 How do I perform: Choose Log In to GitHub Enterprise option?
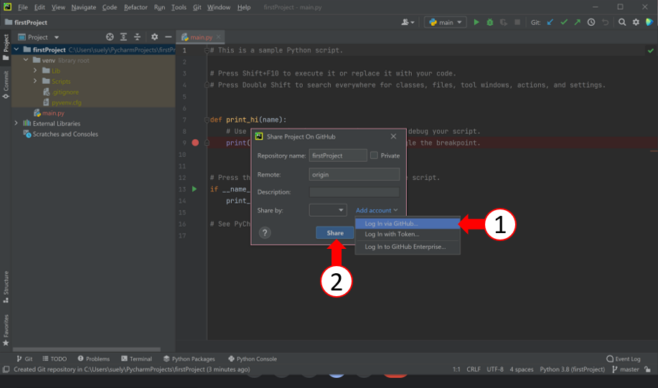tap(408, 247)
